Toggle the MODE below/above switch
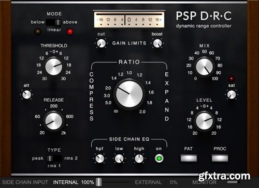The image size is (259, 188). pos(53,22)
